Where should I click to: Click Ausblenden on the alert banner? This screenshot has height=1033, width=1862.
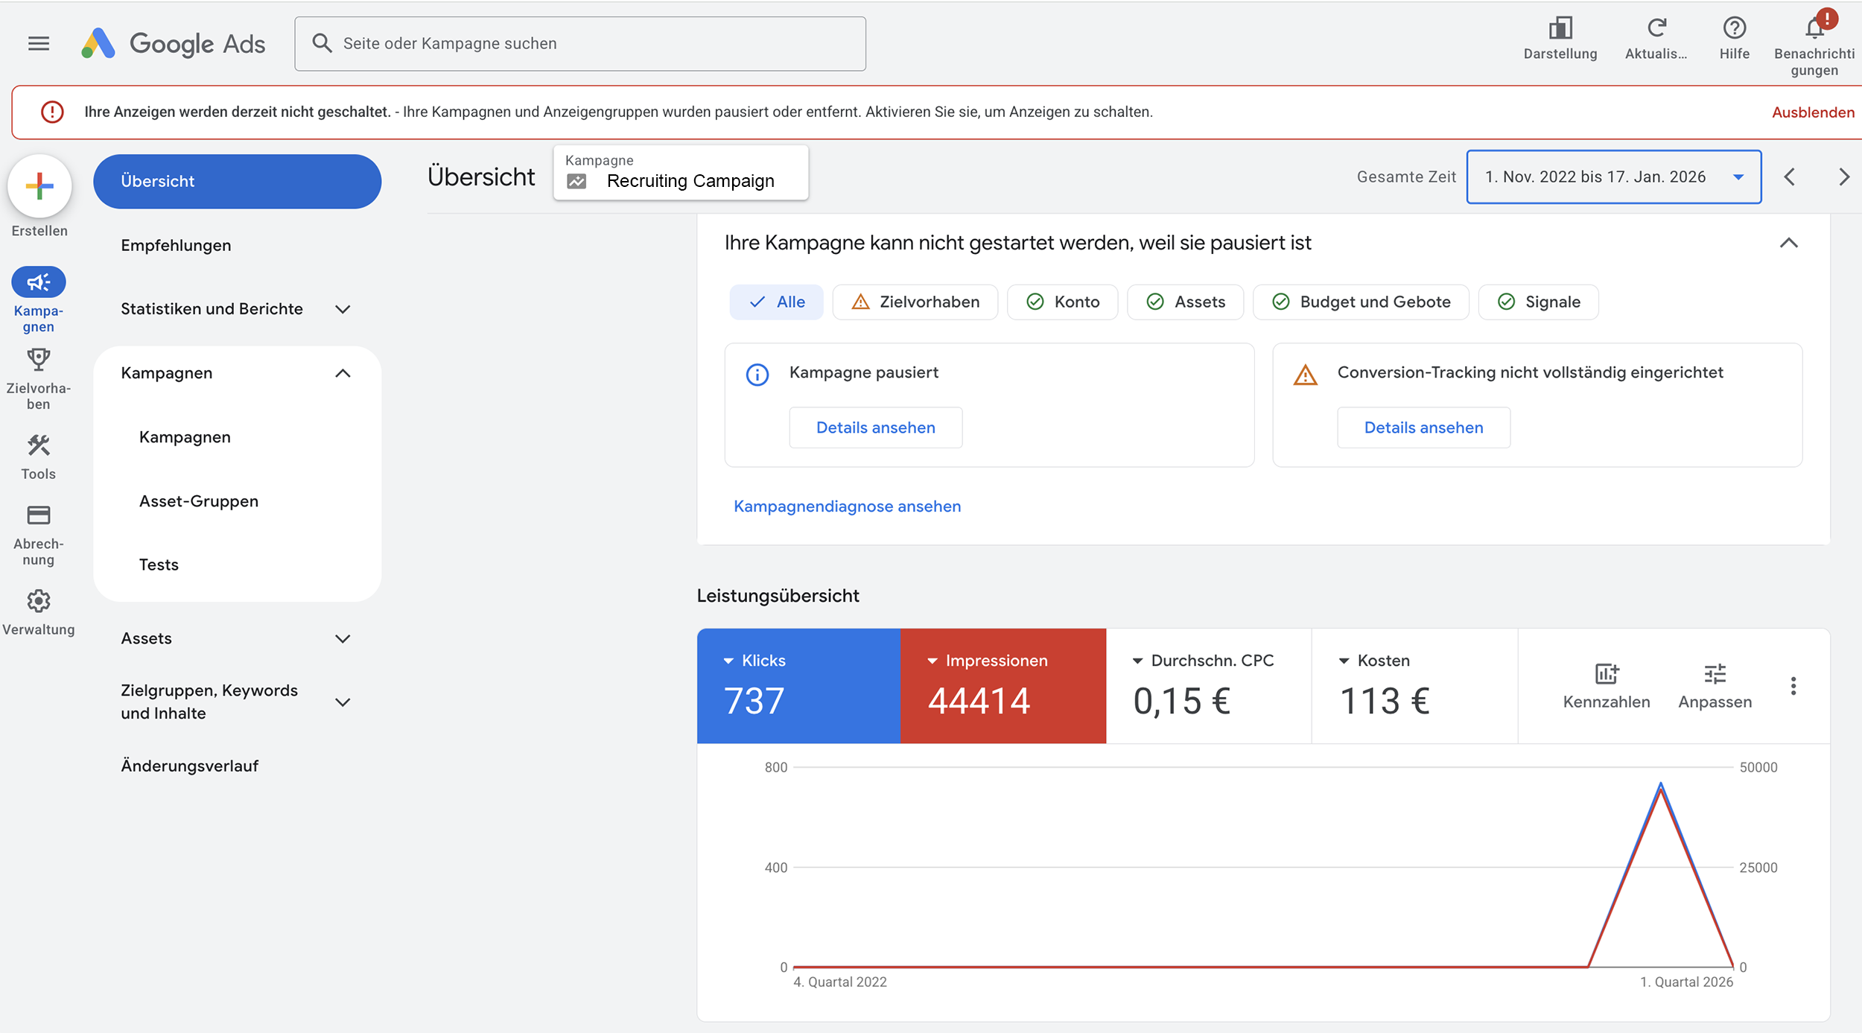click(x=1812, y=112)
